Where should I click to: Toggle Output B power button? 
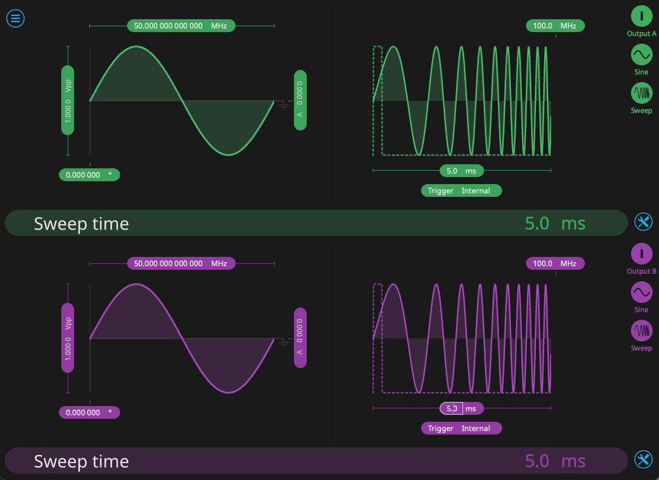pyautogui.click(x=642, y=253)
